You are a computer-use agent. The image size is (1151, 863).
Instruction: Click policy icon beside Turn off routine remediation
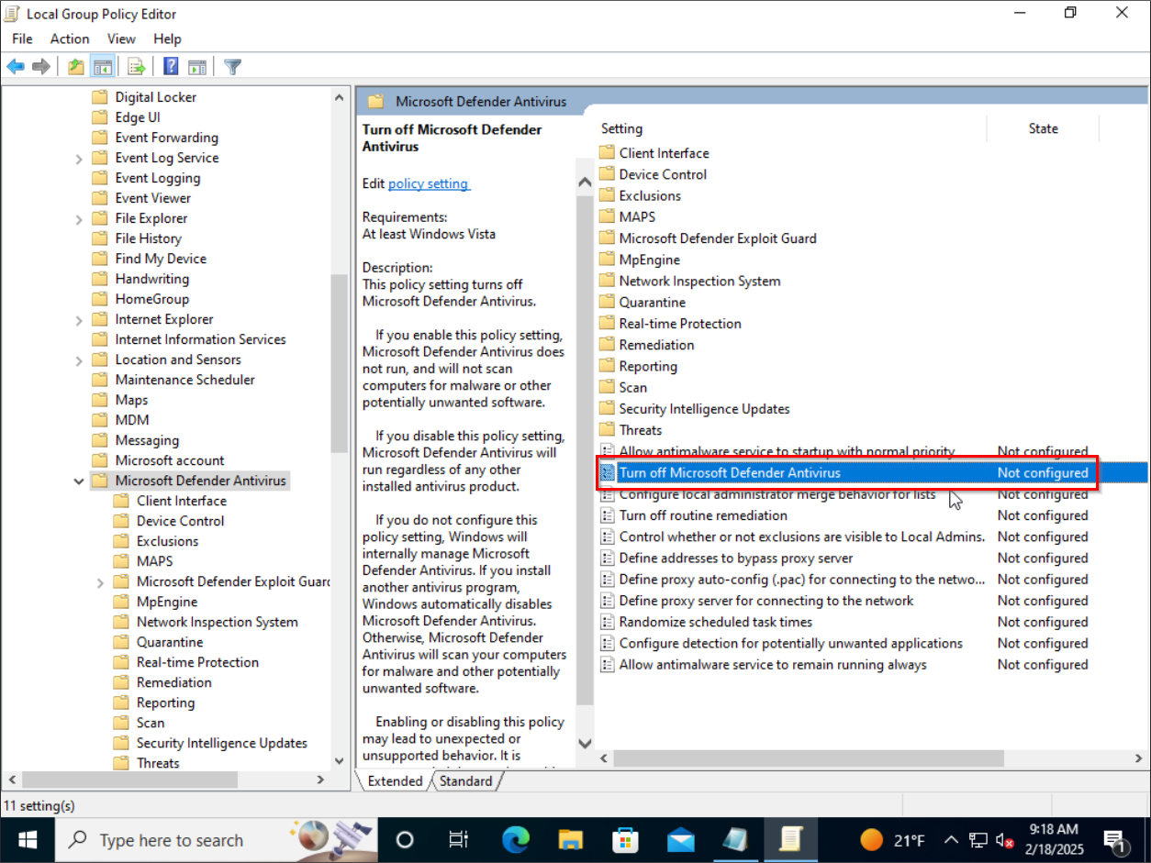click(x=607, y=515)
